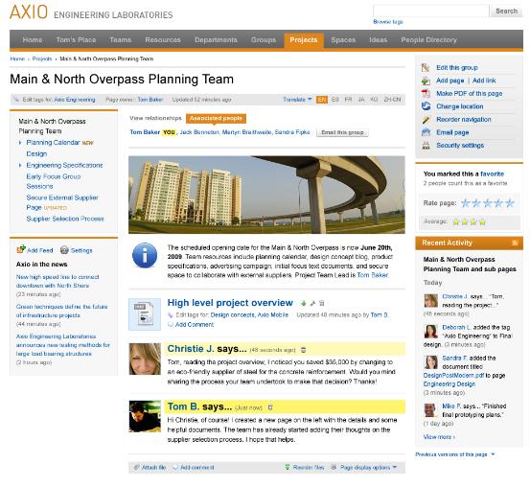Expand the Planning Calendar tree item
The width and height of the screenshot is (530, 487).
[x=20, y=143]
